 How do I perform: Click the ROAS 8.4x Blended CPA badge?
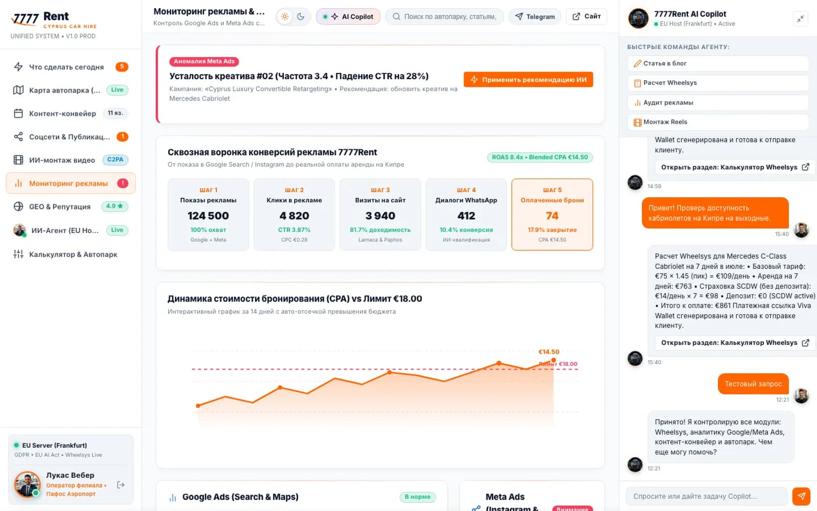[540, 157]
